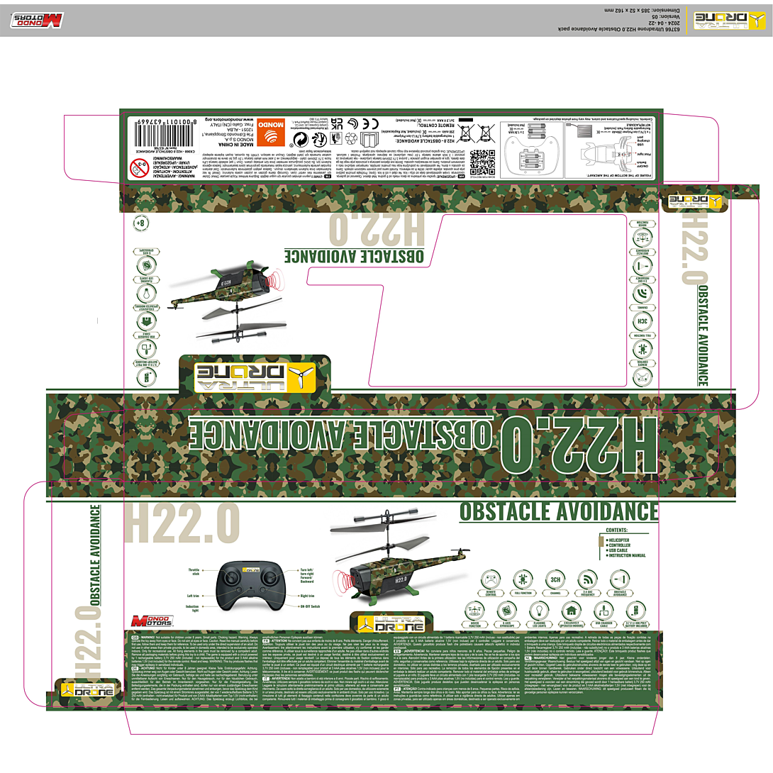The image size is (773, 773).
Task: Click the 'Version: 05' header text
Action: point(665,17)
